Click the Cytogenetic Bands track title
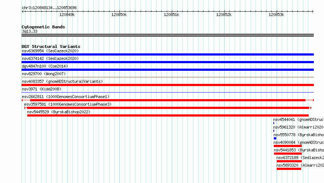The width and height of the screenshot is (324, 183). [x=43, y=27]
